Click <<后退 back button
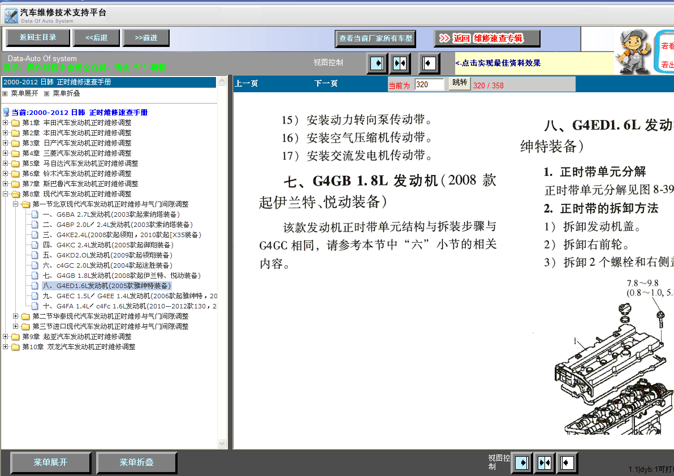 [x=96, y=38]
